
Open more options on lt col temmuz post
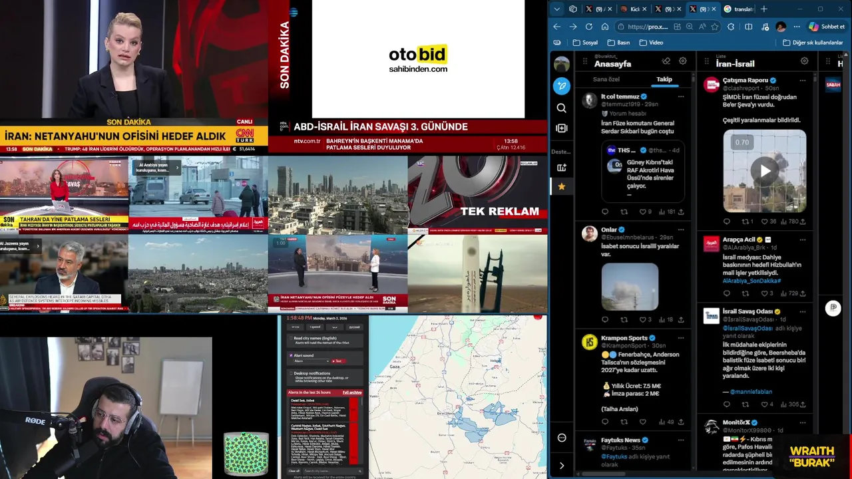[680, 96]
